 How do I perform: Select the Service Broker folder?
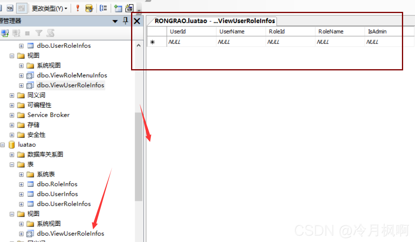point(48,115)
